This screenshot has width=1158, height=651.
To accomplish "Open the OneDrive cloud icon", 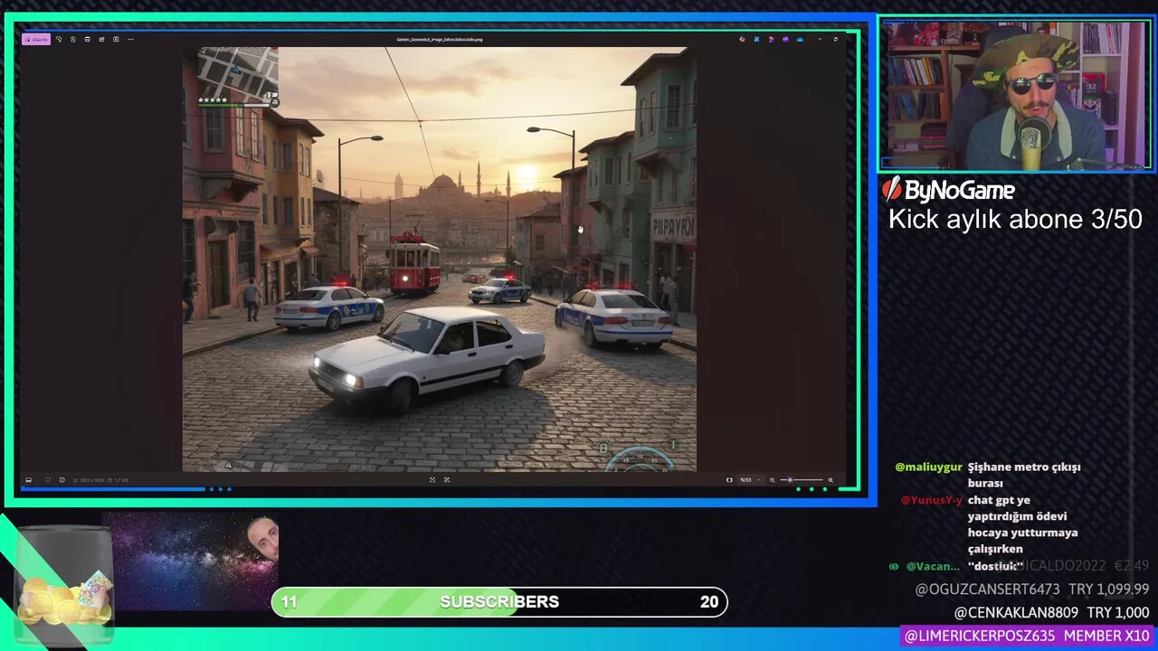I will coord(800,40).
